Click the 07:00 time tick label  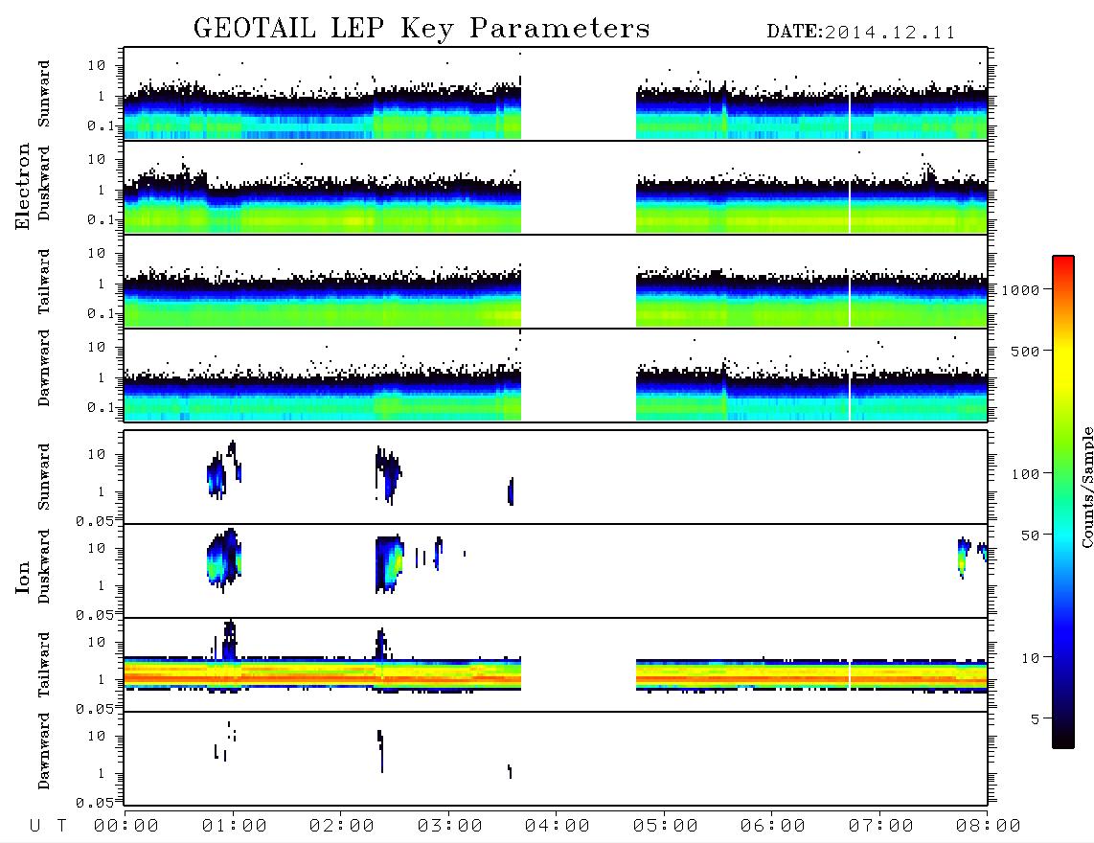tap(881, 826)
